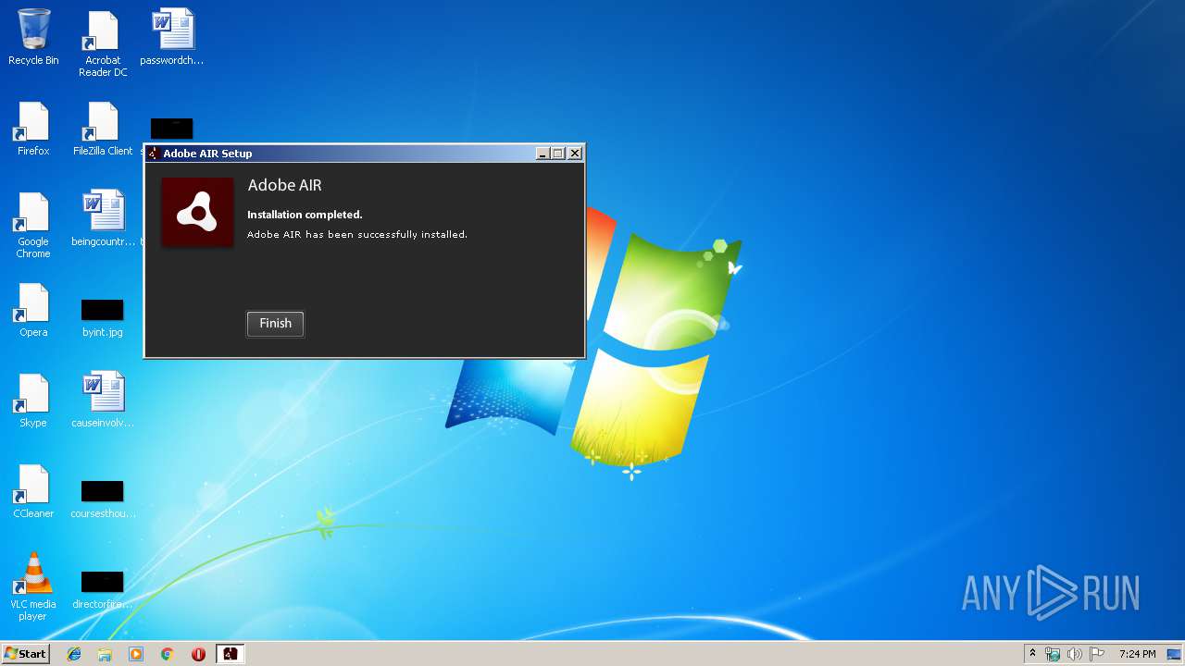Click the Show desktop button
Screen dimensions: 1185x666
tap(1175, 654)
